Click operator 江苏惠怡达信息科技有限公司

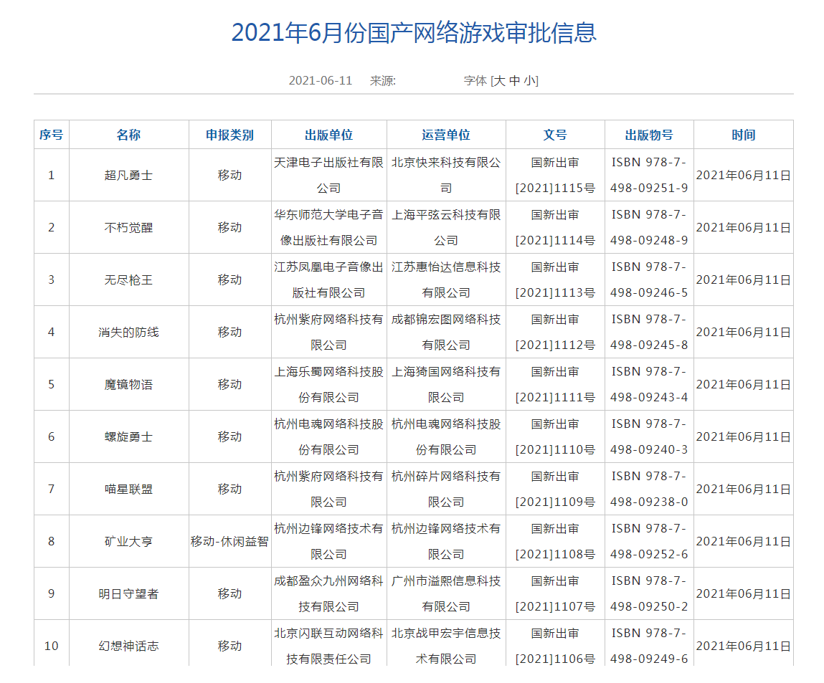click(x=446, y=280)
